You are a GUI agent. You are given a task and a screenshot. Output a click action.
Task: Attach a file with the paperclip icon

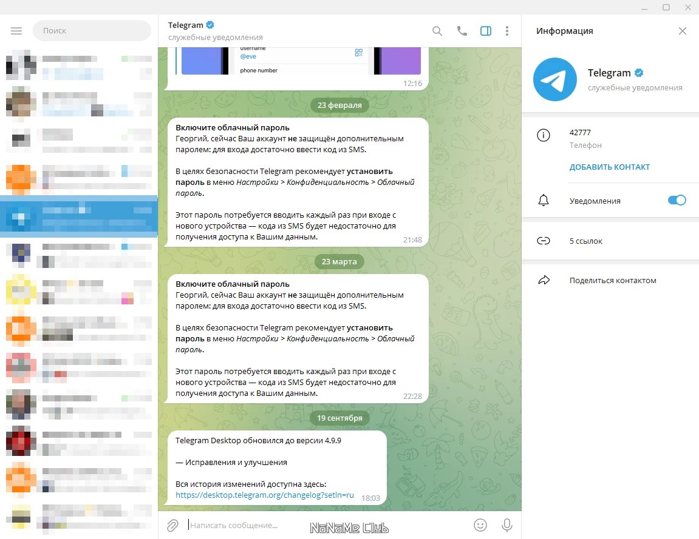pos(172,525)
